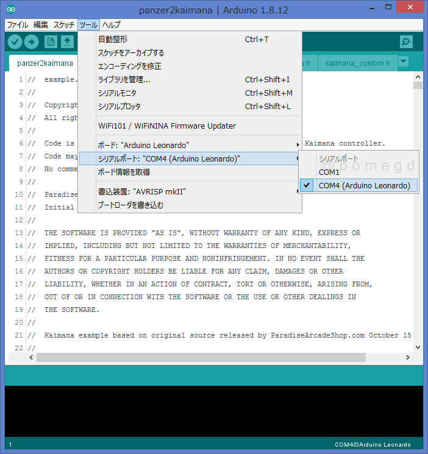Open the ヘルプ menu
Screen dimensions: 428x454
[112, 25]
